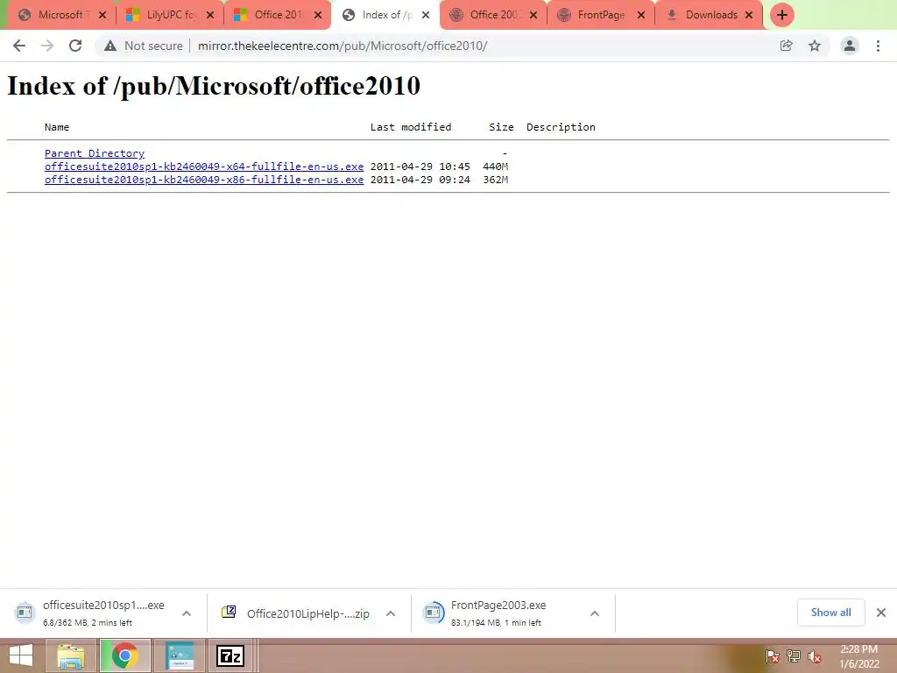Click the Chrome taskbar icon
This screenshot has height=673, width=897.
[x=125, y=655]
